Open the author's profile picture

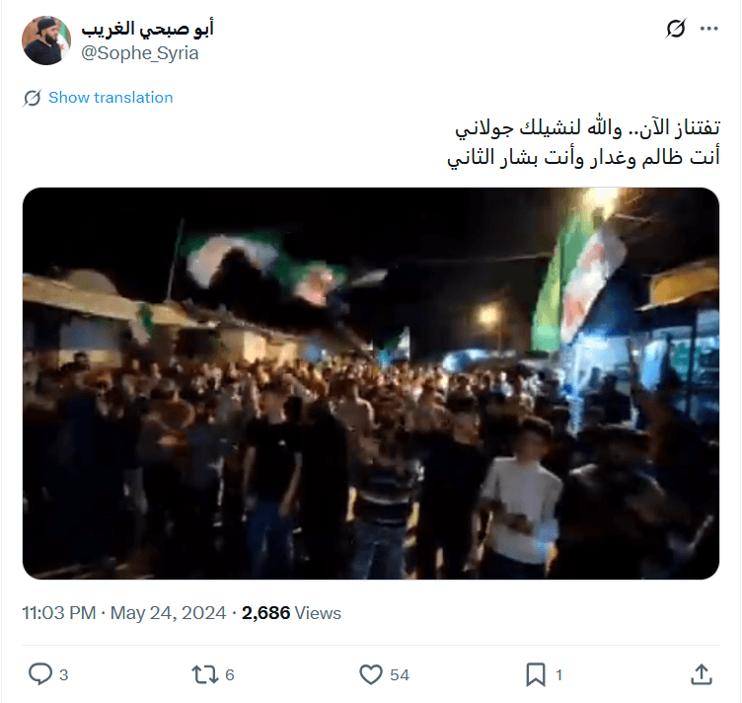(x=46, y=40)
